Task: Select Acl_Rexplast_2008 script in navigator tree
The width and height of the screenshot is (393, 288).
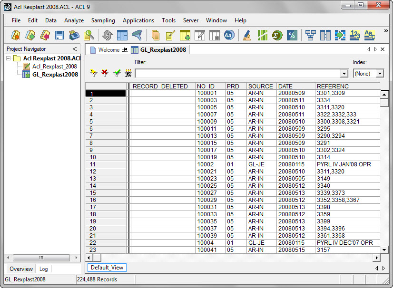Action: pyautogui.click(x=54, y=67)
